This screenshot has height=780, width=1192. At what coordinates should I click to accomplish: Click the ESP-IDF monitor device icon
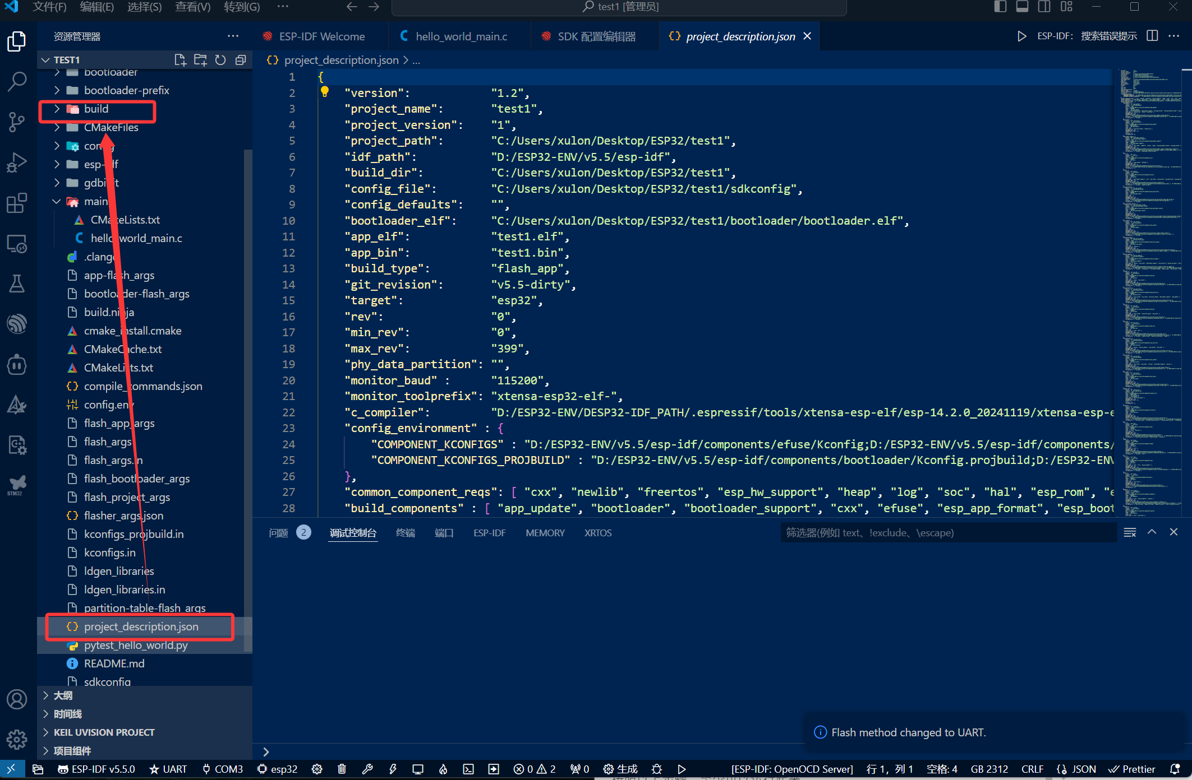click(418, 769)
